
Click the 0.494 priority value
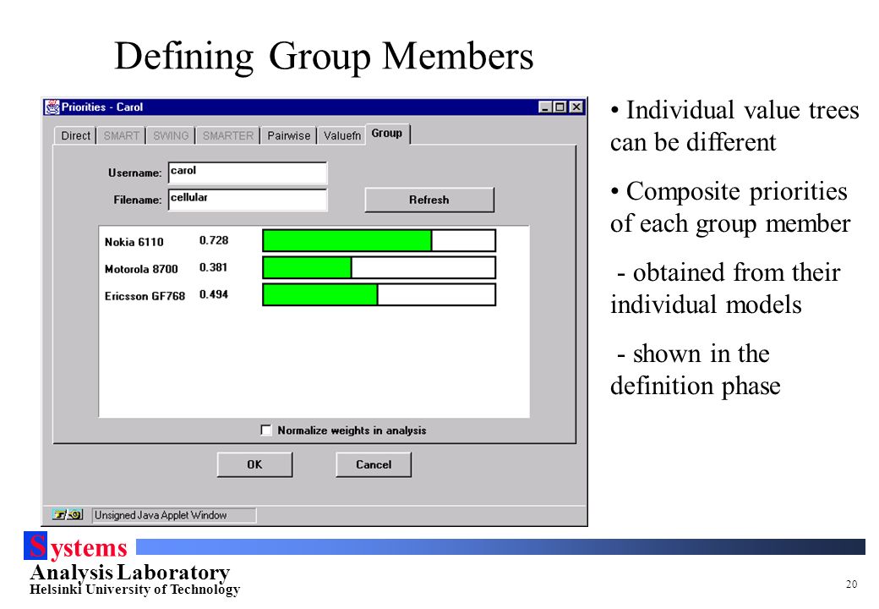[214, 294]
